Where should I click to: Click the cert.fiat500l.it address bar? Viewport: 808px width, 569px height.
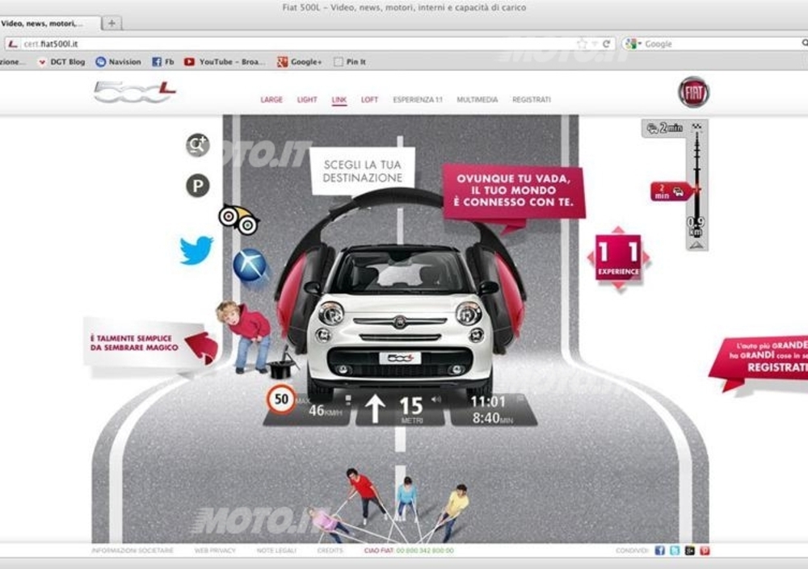291,44
